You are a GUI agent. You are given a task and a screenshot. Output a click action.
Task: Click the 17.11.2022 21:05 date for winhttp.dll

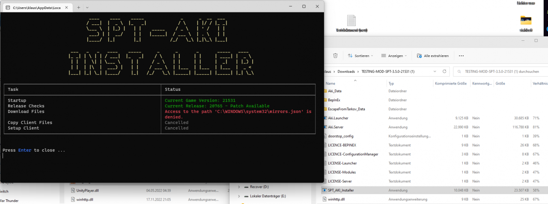(159, 199)
